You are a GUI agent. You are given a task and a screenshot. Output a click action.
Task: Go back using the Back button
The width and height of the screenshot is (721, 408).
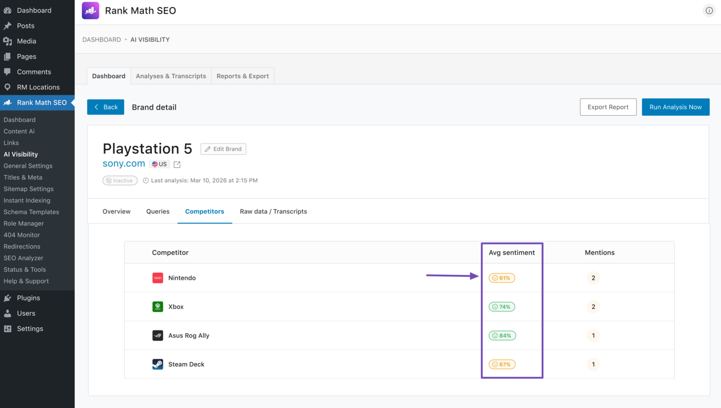(x=106, y=107)
